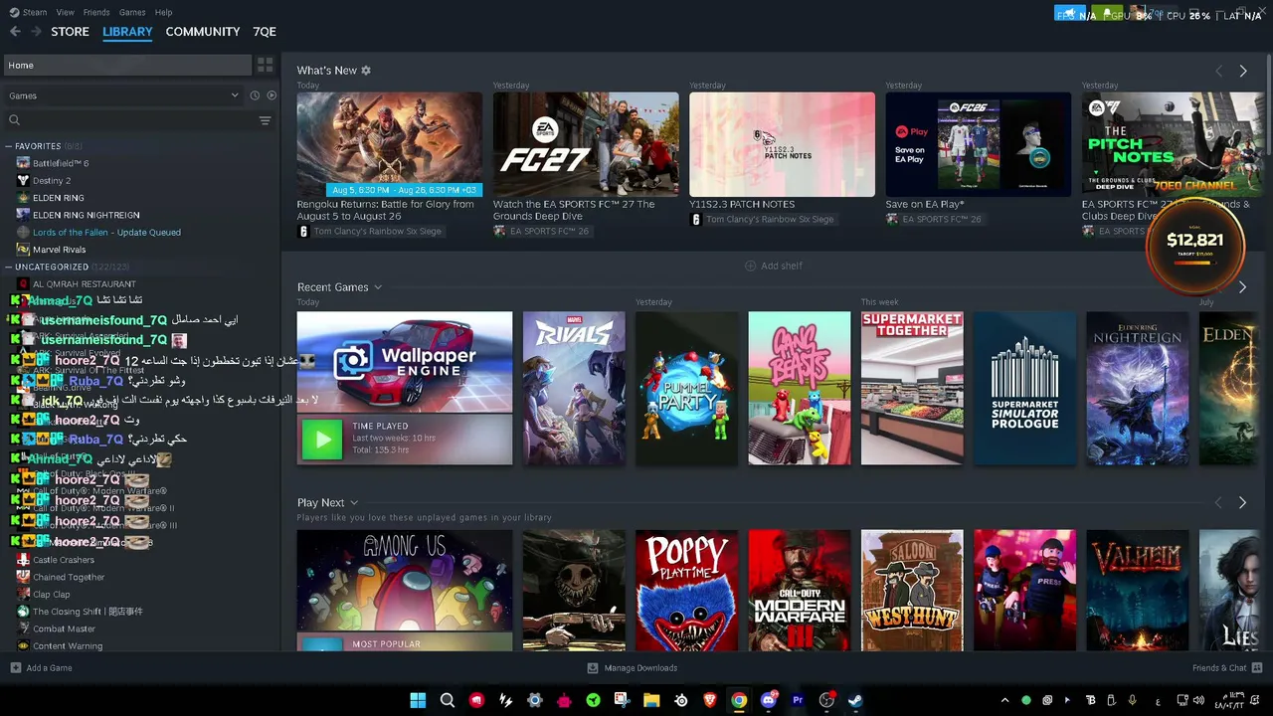Open Friends & Chat
Image resolution: width=1273 pixels, height=716 pixels.
pyautogui.click(x=1227, y=668)
